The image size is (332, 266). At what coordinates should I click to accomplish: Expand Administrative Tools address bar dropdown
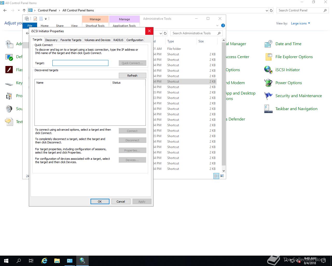click(x=161, y=33)
